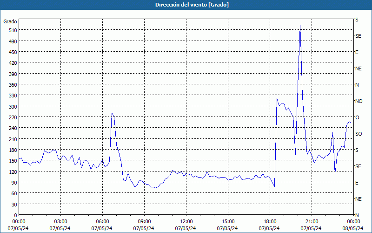Viewport: 372px width, 233px height.
Task: Select the 210 y-axis value
Action: coord(13,139)
